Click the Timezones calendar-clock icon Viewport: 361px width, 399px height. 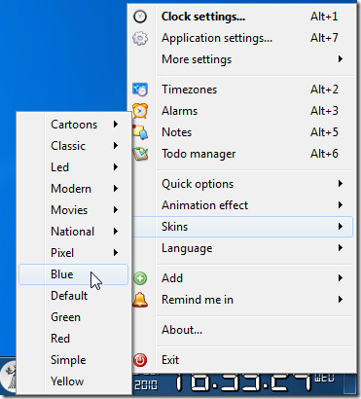pyautogui.click(x=140, y=90)
